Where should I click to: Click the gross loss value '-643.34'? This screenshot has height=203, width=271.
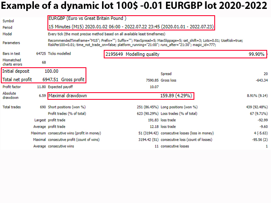tap(262, 80)
